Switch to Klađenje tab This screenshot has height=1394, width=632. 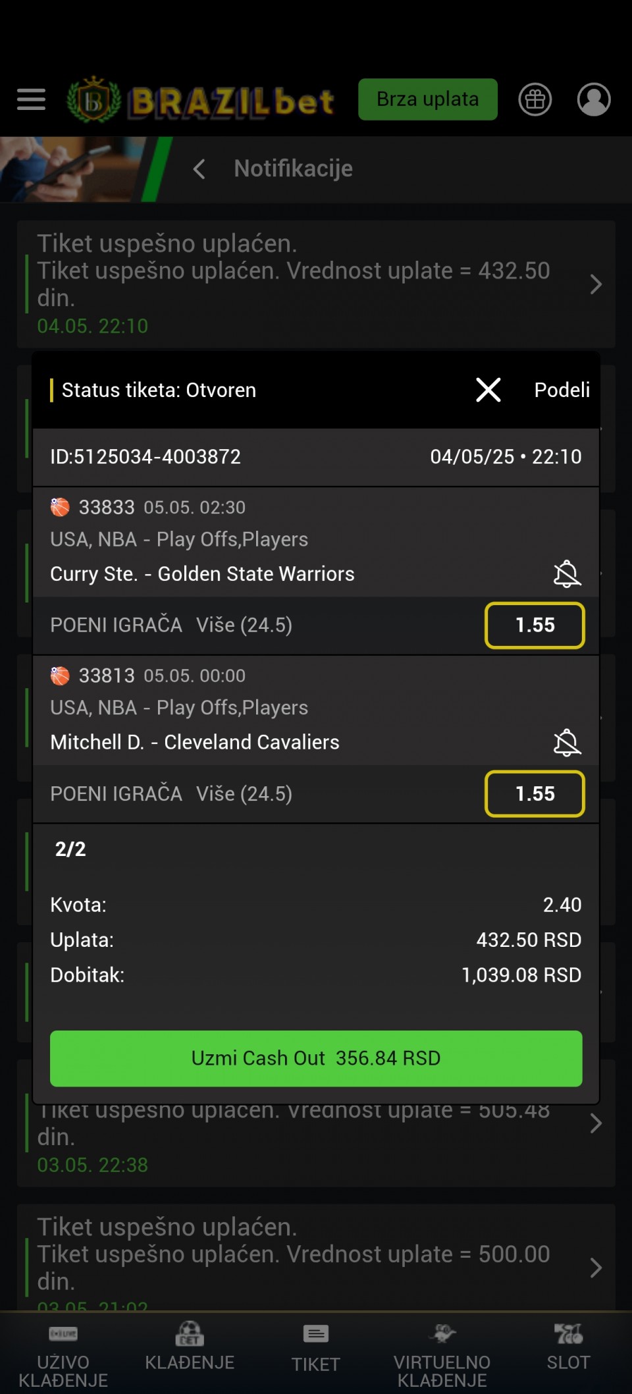coord(190,1347)
